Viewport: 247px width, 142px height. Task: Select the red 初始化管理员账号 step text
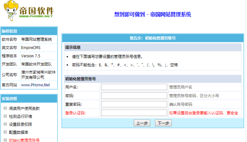point(24,140)
